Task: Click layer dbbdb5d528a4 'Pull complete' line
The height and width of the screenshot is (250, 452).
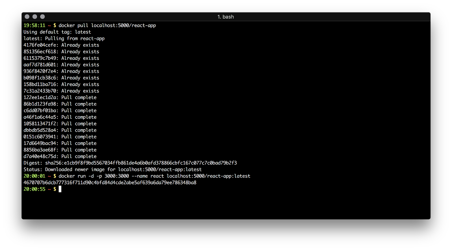Action: click(x=60, y=130)
